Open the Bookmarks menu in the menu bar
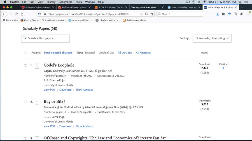Viewport: 252px width, 141px height. [65, 2]
